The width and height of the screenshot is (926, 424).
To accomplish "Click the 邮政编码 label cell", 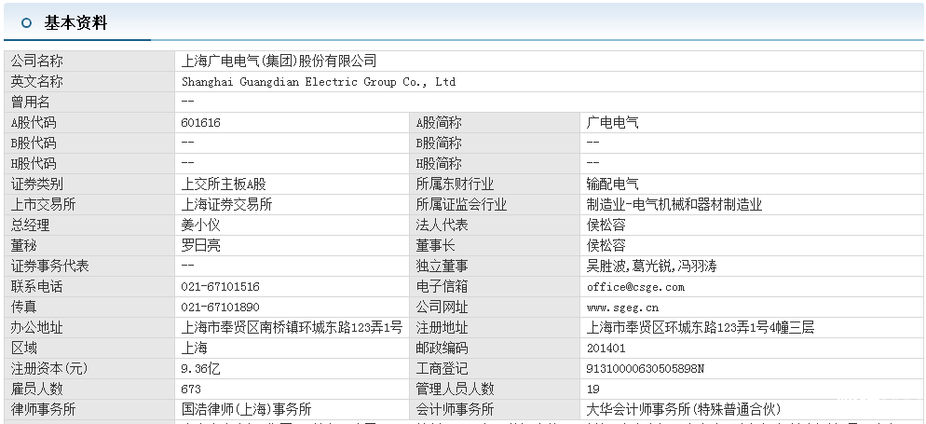I will coord(495,349).
